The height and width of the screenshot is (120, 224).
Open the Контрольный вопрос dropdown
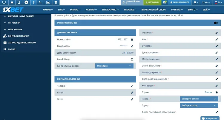pyautogui.click(x=114, y=66)
